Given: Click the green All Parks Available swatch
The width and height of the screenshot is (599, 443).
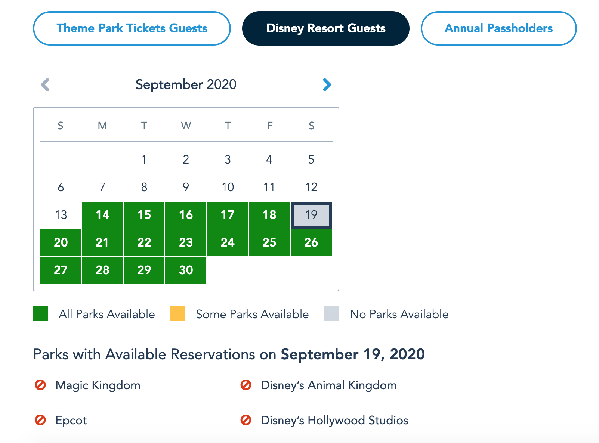Looking at the screenshot, I should tap(40, 314).
